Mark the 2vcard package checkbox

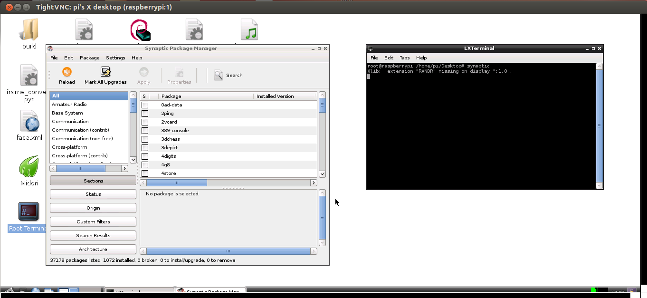pyautogui.click(x=145, y=122)
